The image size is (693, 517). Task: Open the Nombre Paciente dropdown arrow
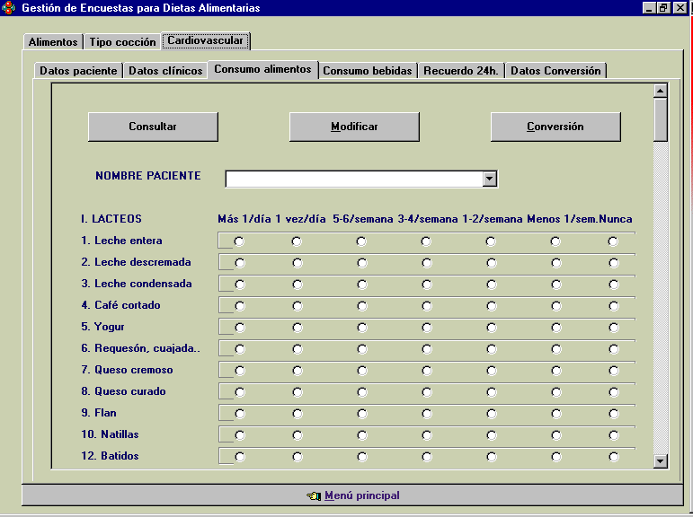point(489,179)
